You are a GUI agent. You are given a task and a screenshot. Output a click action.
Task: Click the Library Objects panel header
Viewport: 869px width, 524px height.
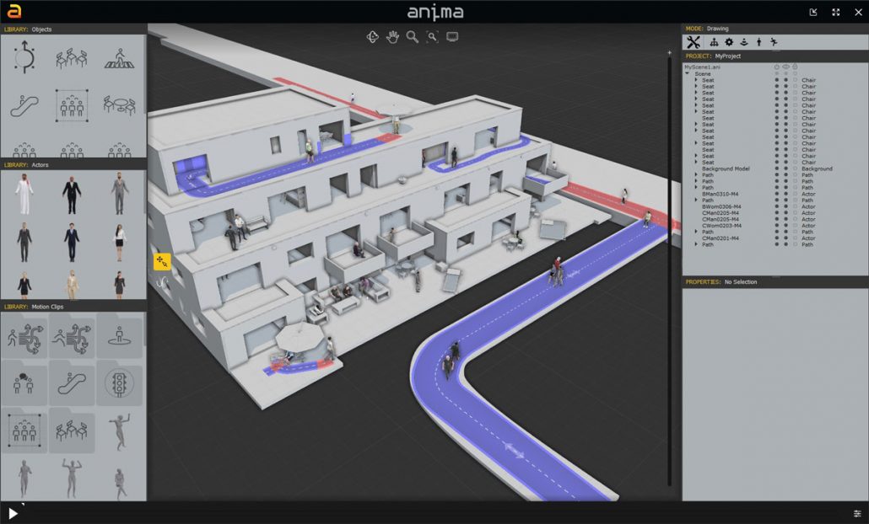(73, 29)
